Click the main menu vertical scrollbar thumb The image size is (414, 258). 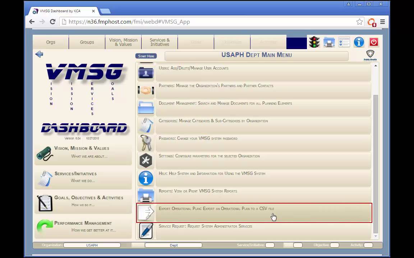point(376,164)
